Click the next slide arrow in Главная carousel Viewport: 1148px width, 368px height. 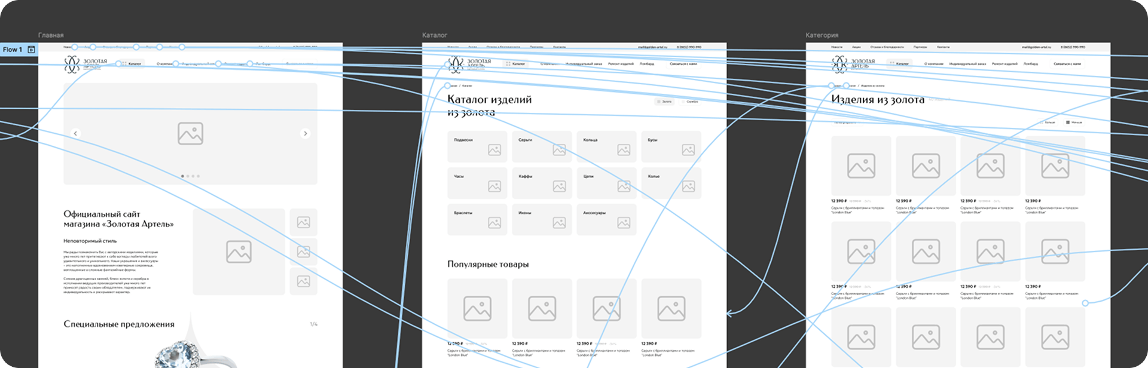[306, 133]
